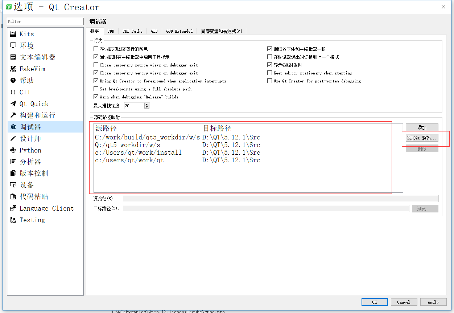The height and width of the screenshot is (313, 454).
Task: Switch to the 概要 tab
Action: click(95, 31)
